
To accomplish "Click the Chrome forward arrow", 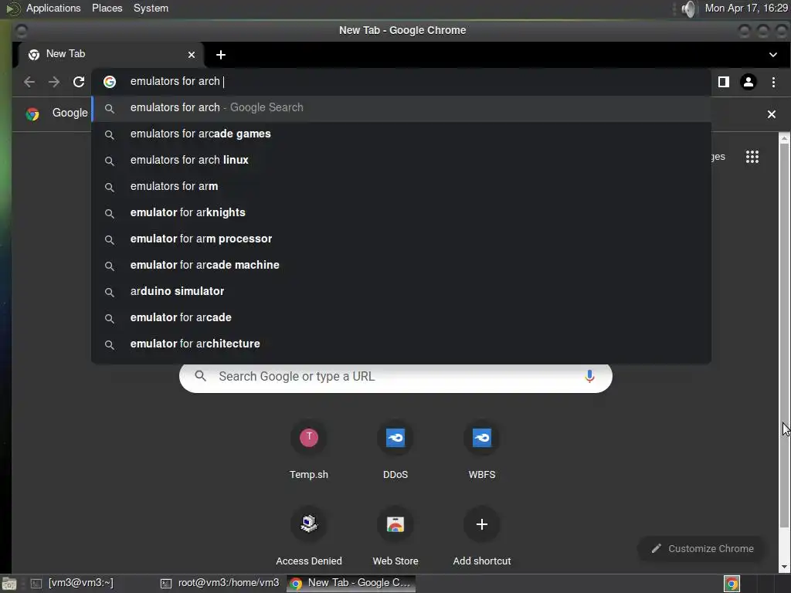I will pos(54,82).
